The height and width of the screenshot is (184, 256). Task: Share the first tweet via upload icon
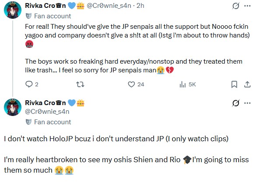click(247, 84)
